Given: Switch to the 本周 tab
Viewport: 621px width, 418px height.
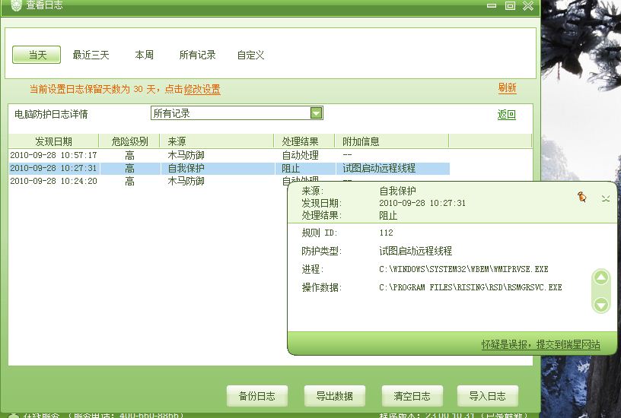Looking at the screenshot, I should (144, 55).
